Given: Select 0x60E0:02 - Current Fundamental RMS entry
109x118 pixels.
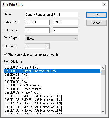Looking at the screenshot, I should [52, 71].
